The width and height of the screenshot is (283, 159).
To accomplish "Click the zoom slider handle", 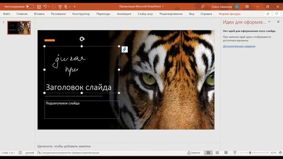I will 250,153.
